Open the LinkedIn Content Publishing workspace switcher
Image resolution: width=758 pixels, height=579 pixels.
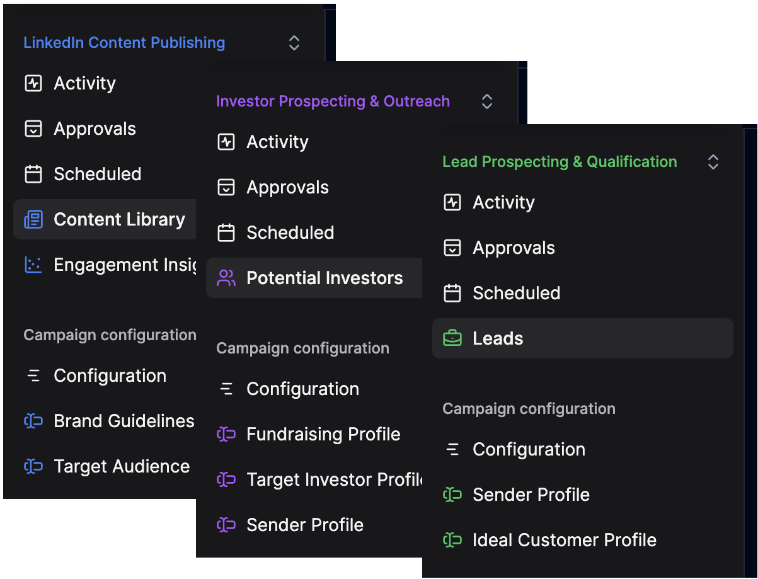click(x=294, y=42)
